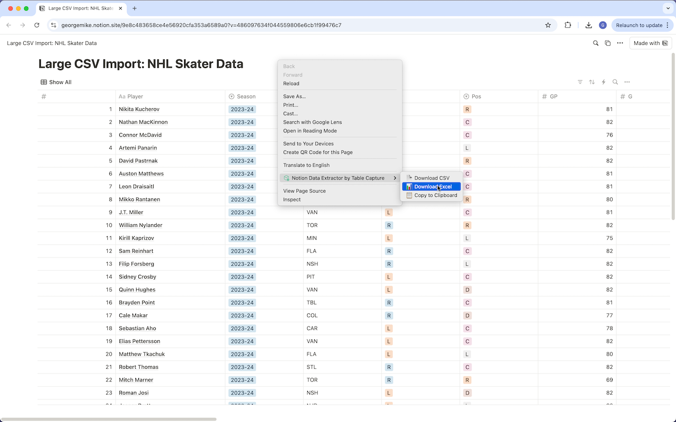Click the Made with Notion button
This screenshot has width=676, height=422.
pyautogui.click(x=651, y=43)
